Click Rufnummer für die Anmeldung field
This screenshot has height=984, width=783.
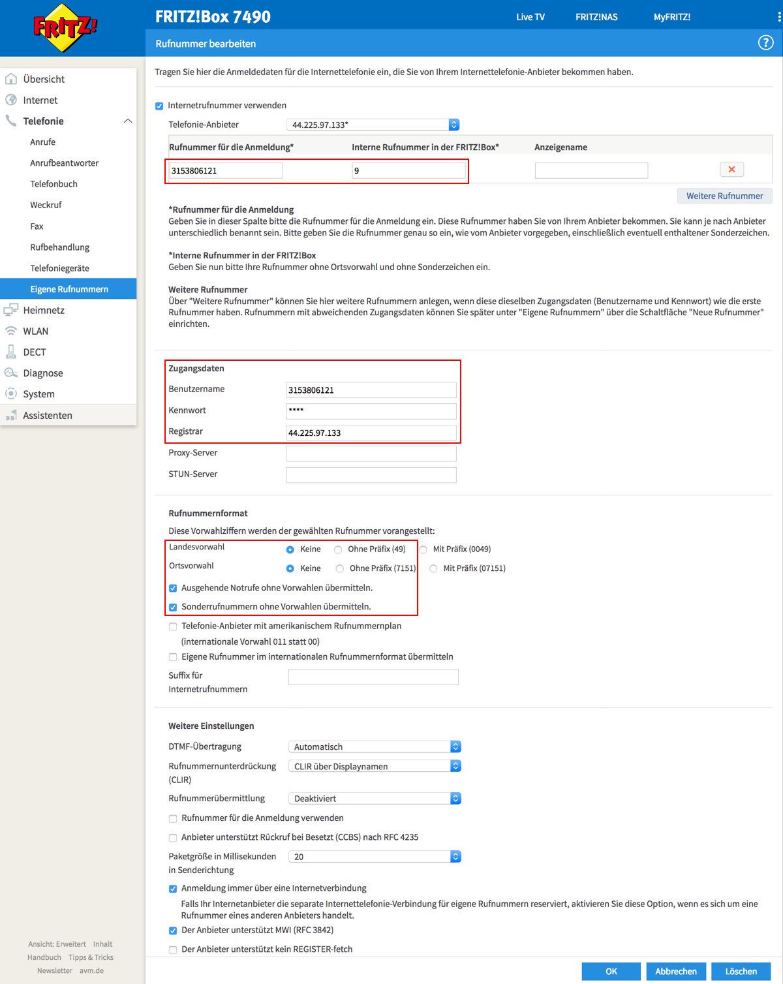click(x=226, y=170)
